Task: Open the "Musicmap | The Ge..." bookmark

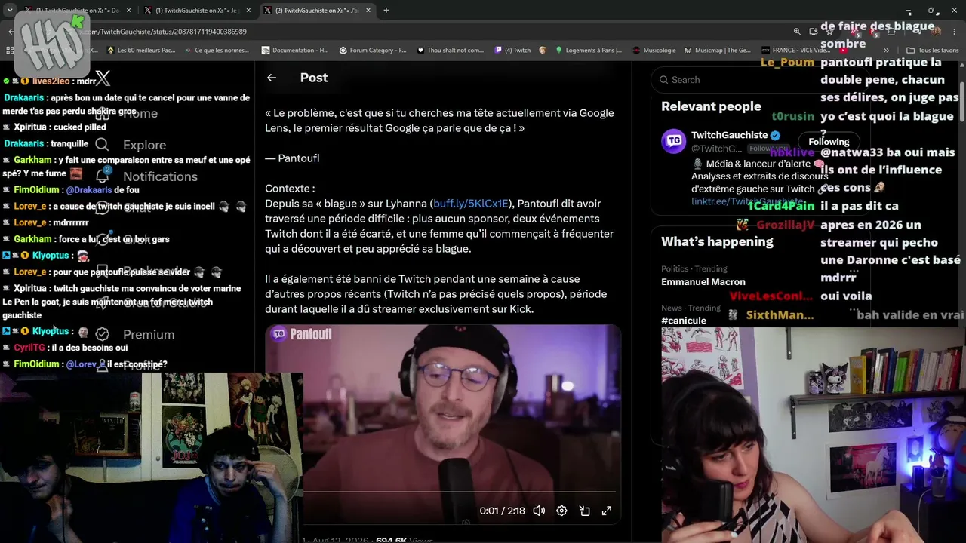Action: pyautogui.click(x=717, y=51)
